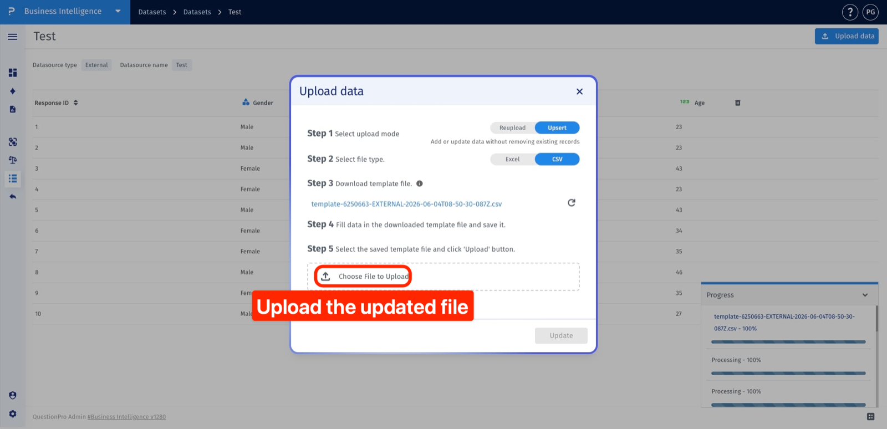Select the datasets list icon in sidebar
The width and height of the screenshot is (887, 429).
click(x=12, y=178)
